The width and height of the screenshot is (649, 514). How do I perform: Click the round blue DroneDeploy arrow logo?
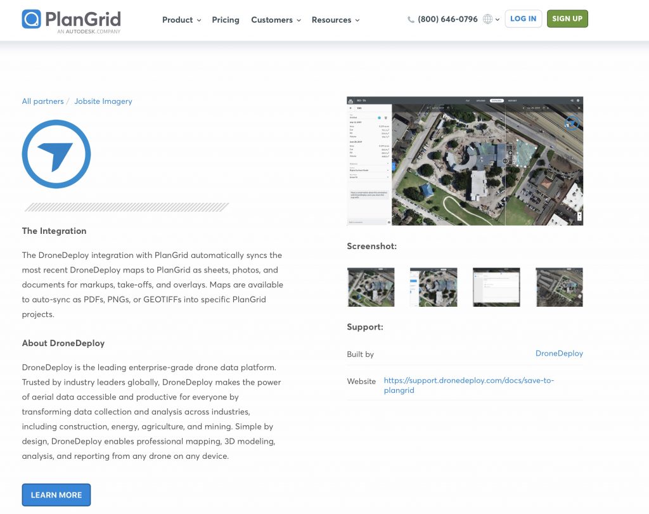coord(56,154)
